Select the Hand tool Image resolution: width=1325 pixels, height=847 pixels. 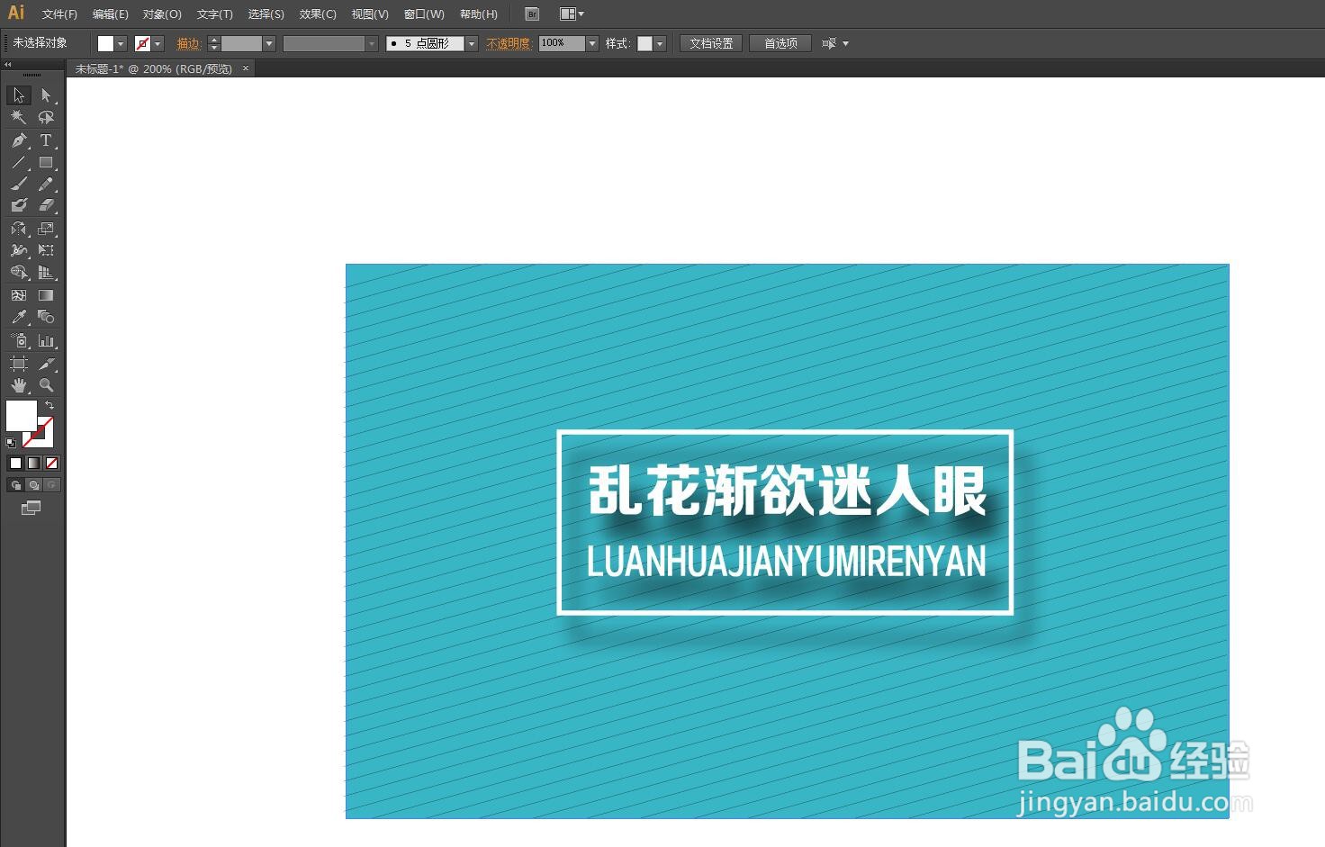(18, 385)
